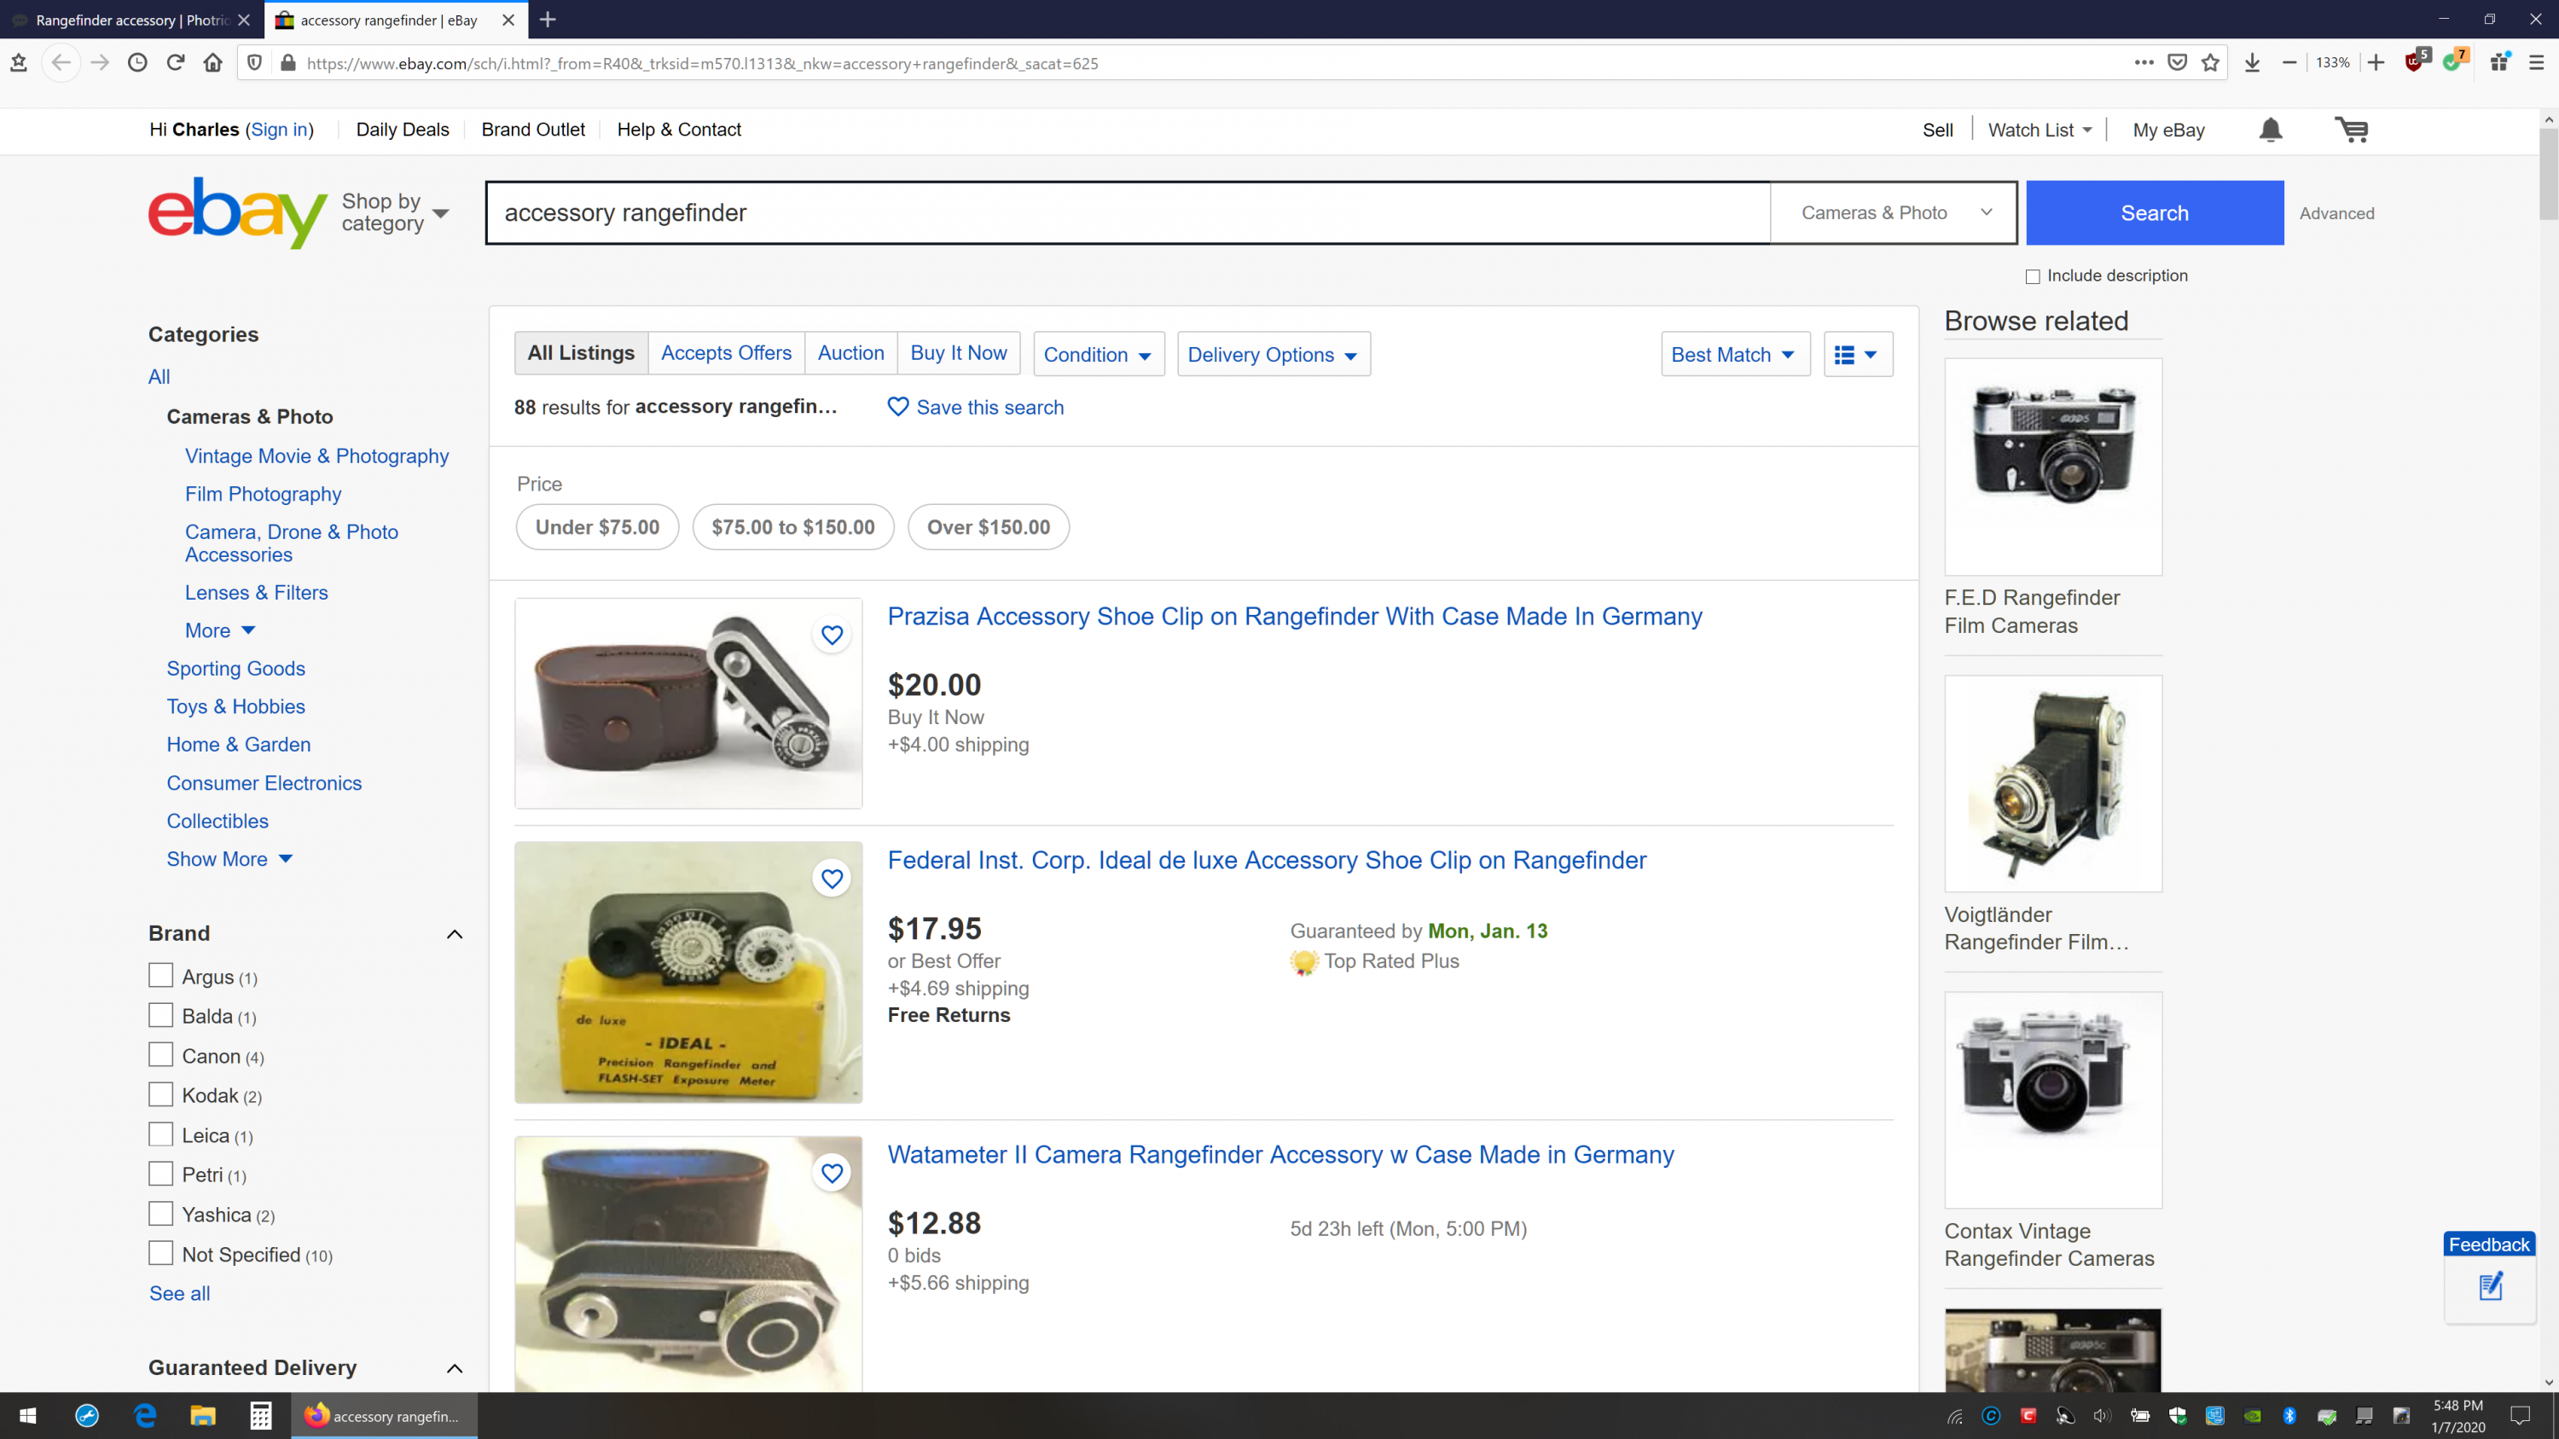This screenshot has width=2559, height=1439.
Task: Open the Feedback note icon
Action: [2491, 1287]
